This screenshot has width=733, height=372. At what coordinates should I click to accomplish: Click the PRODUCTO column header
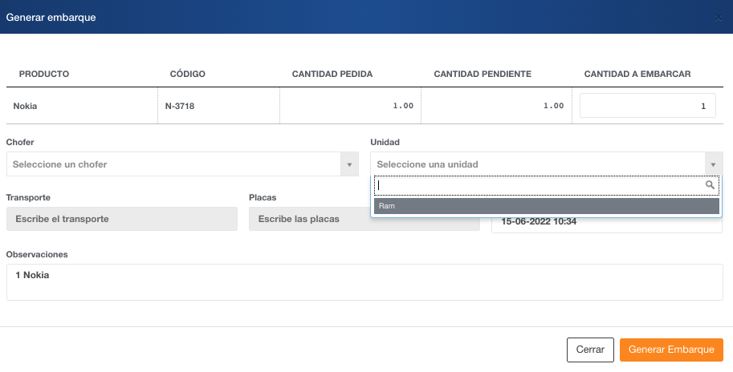(x=44, y=75)
